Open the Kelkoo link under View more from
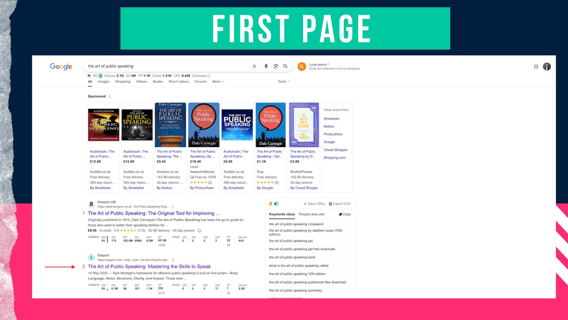The width and height of the screenshot is (568, 320). pos(329,126)
